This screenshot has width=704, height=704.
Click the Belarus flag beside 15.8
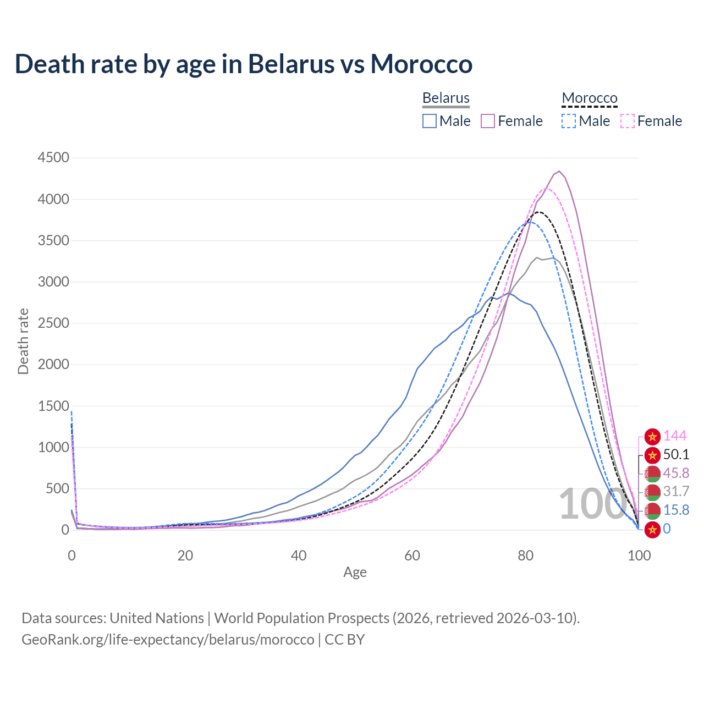(x=652, y=510)
